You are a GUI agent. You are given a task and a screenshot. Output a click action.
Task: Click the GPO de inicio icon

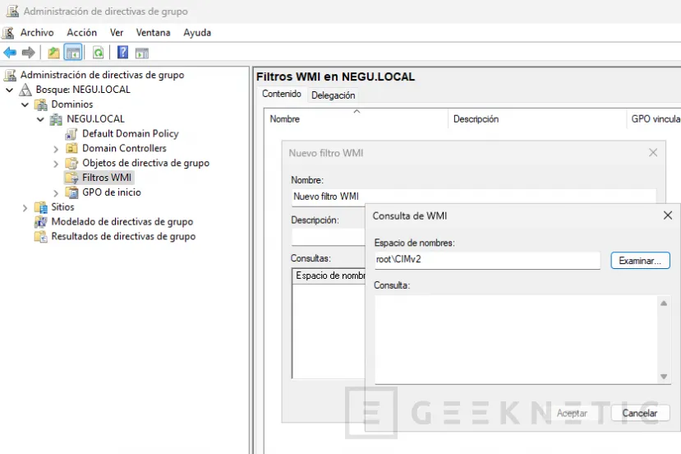pos(71,192)
